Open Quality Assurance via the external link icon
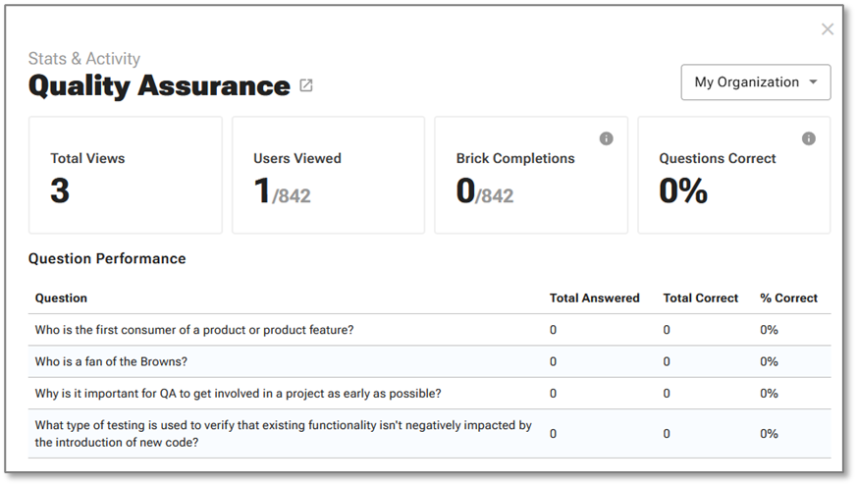The height and width of the screenshot is (486, 857). coord(306,85)
